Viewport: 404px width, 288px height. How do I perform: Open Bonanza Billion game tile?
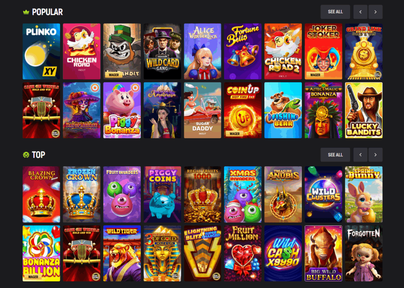(41, 253)
